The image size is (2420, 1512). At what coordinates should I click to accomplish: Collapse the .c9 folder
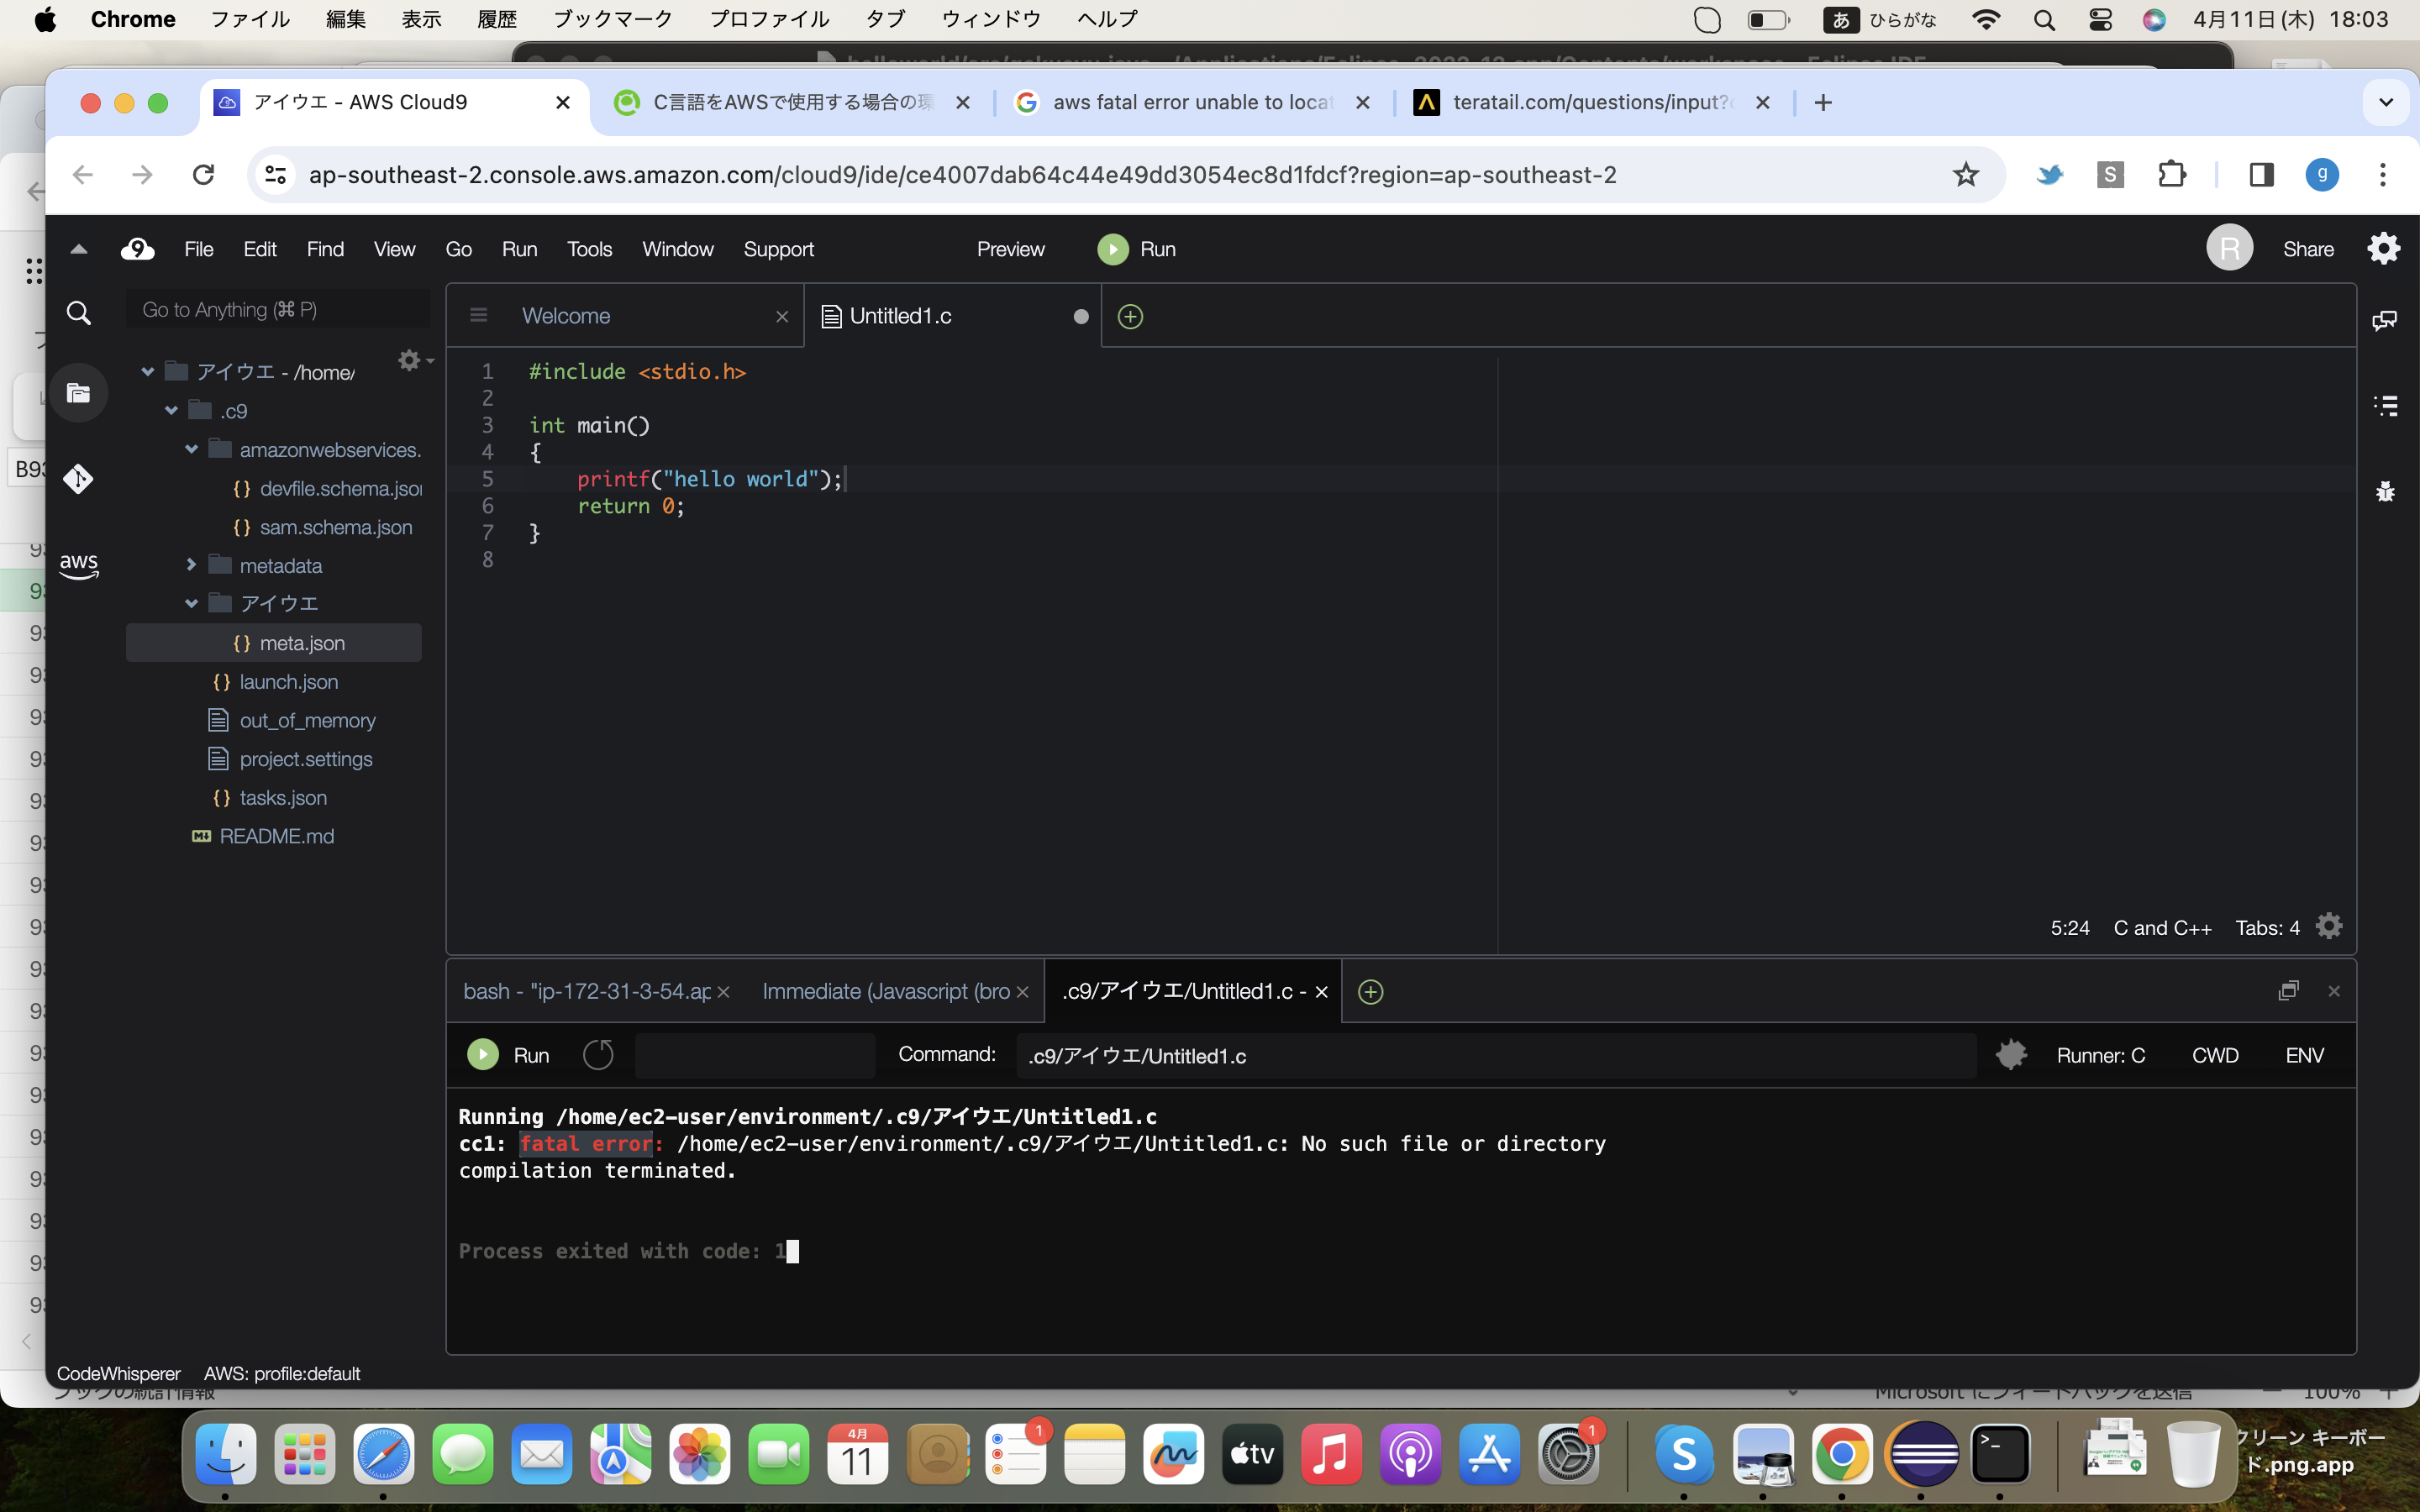172,411
